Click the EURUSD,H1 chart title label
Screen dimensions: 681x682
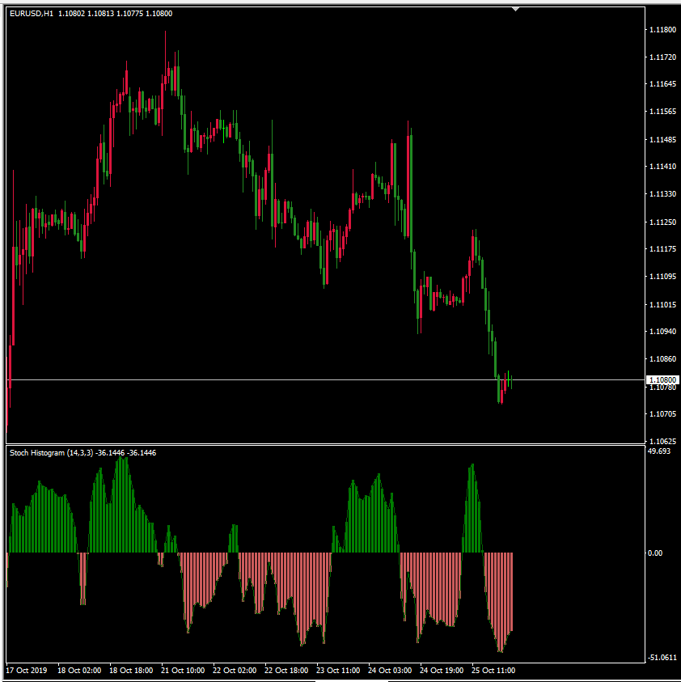click(32, 14)
